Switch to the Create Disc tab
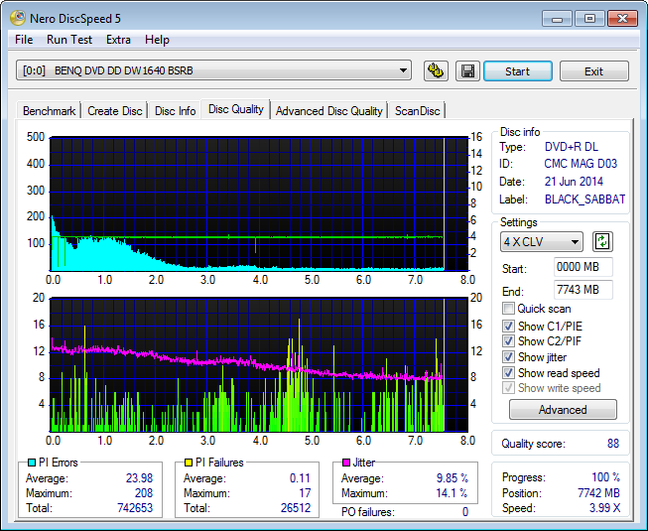The width and height of the screenshot is (648, 531). (x=114, y=111)
